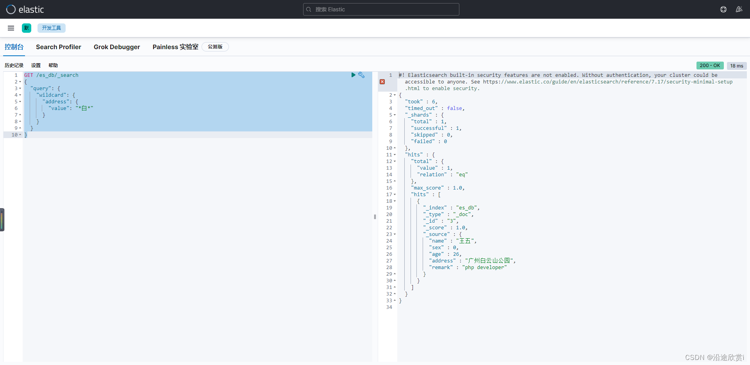Click the "wildcard" key in request editor
Screen dimensions: 750x365
[53, 95]
